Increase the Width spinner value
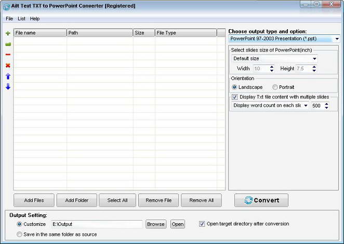The width and height of the screenshot is (344, 244). pos(272,67)
